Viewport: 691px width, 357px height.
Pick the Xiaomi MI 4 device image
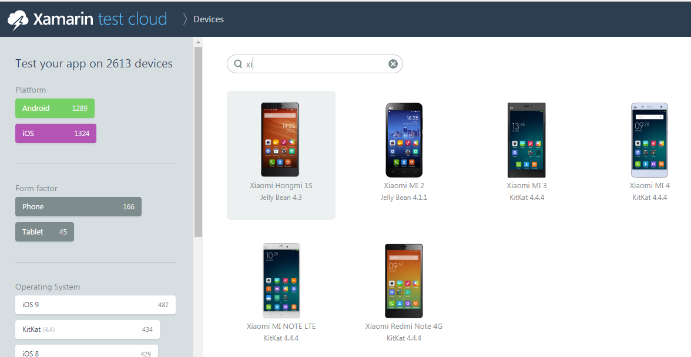649,140
